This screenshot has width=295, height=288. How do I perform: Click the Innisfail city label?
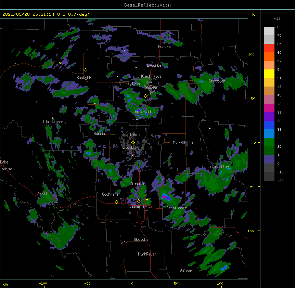click(x=142, y=112)
